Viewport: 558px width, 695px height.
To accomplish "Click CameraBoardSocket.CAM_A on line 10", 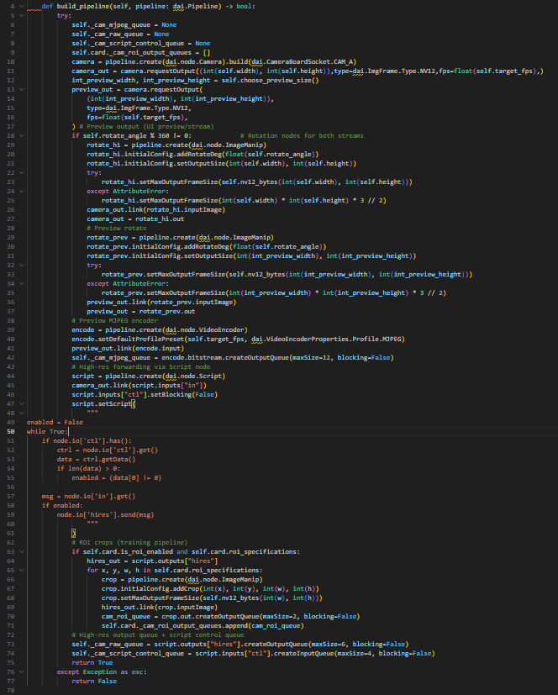I will (310, 62).
